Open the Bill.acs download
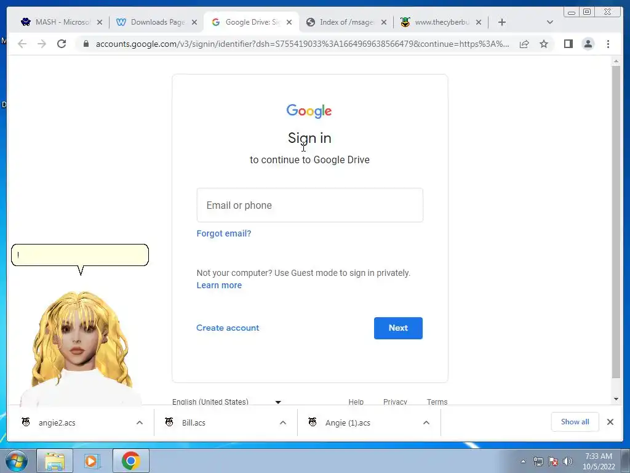 (x=193, y=422)
